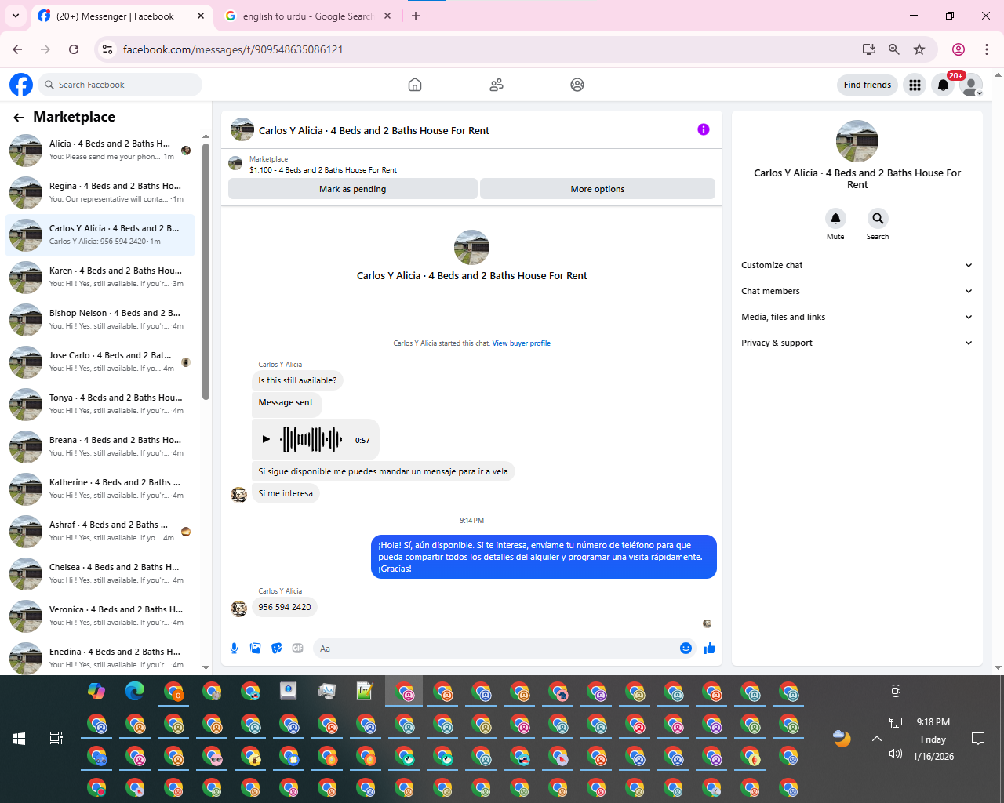Viewport: 1004px width, 803px height.
Task: Open Regina conversation in chat list
Action: click(100, 192)
